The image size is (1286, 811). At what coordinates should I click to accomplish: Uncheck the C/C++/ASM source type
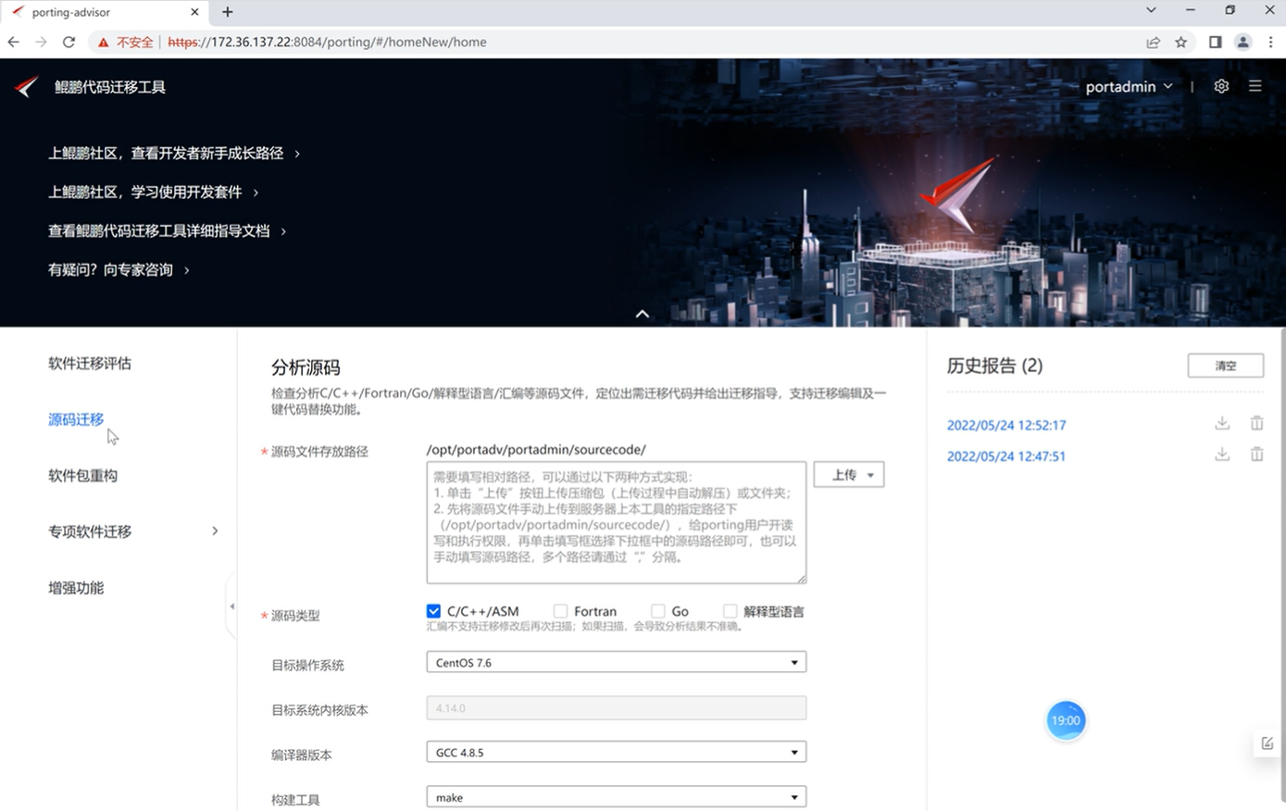[x=433, y=611]
